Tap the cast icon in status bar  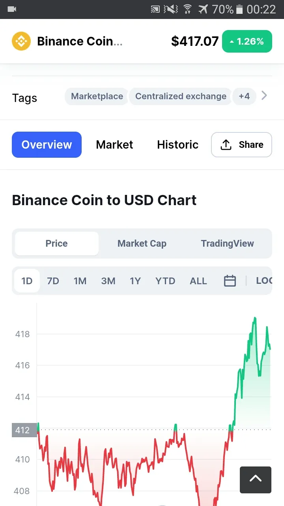[x=155, y=9]
